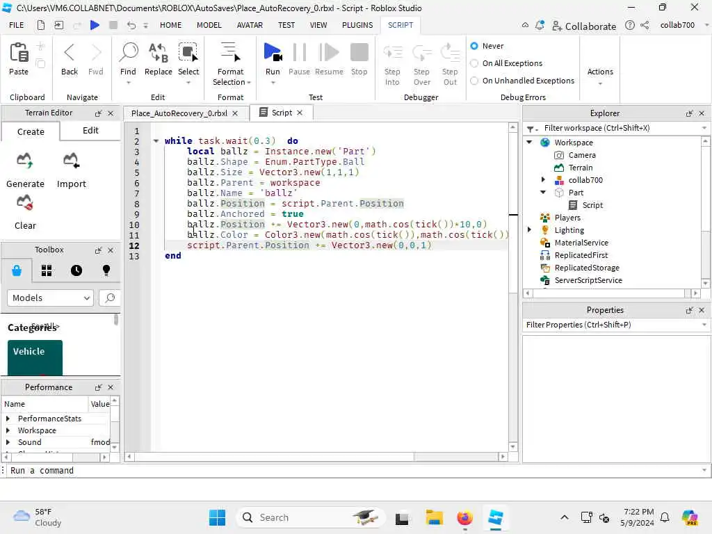The height and width of the screenshot is (534, 712).
Task: Open the help question mark icon
Action: (630, 26)
